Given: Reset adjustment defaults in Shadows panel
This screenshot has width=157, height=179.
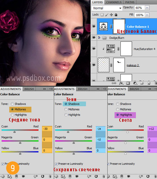Looking at the screenshot, I should pyautogui.click(x=96, y=176).
